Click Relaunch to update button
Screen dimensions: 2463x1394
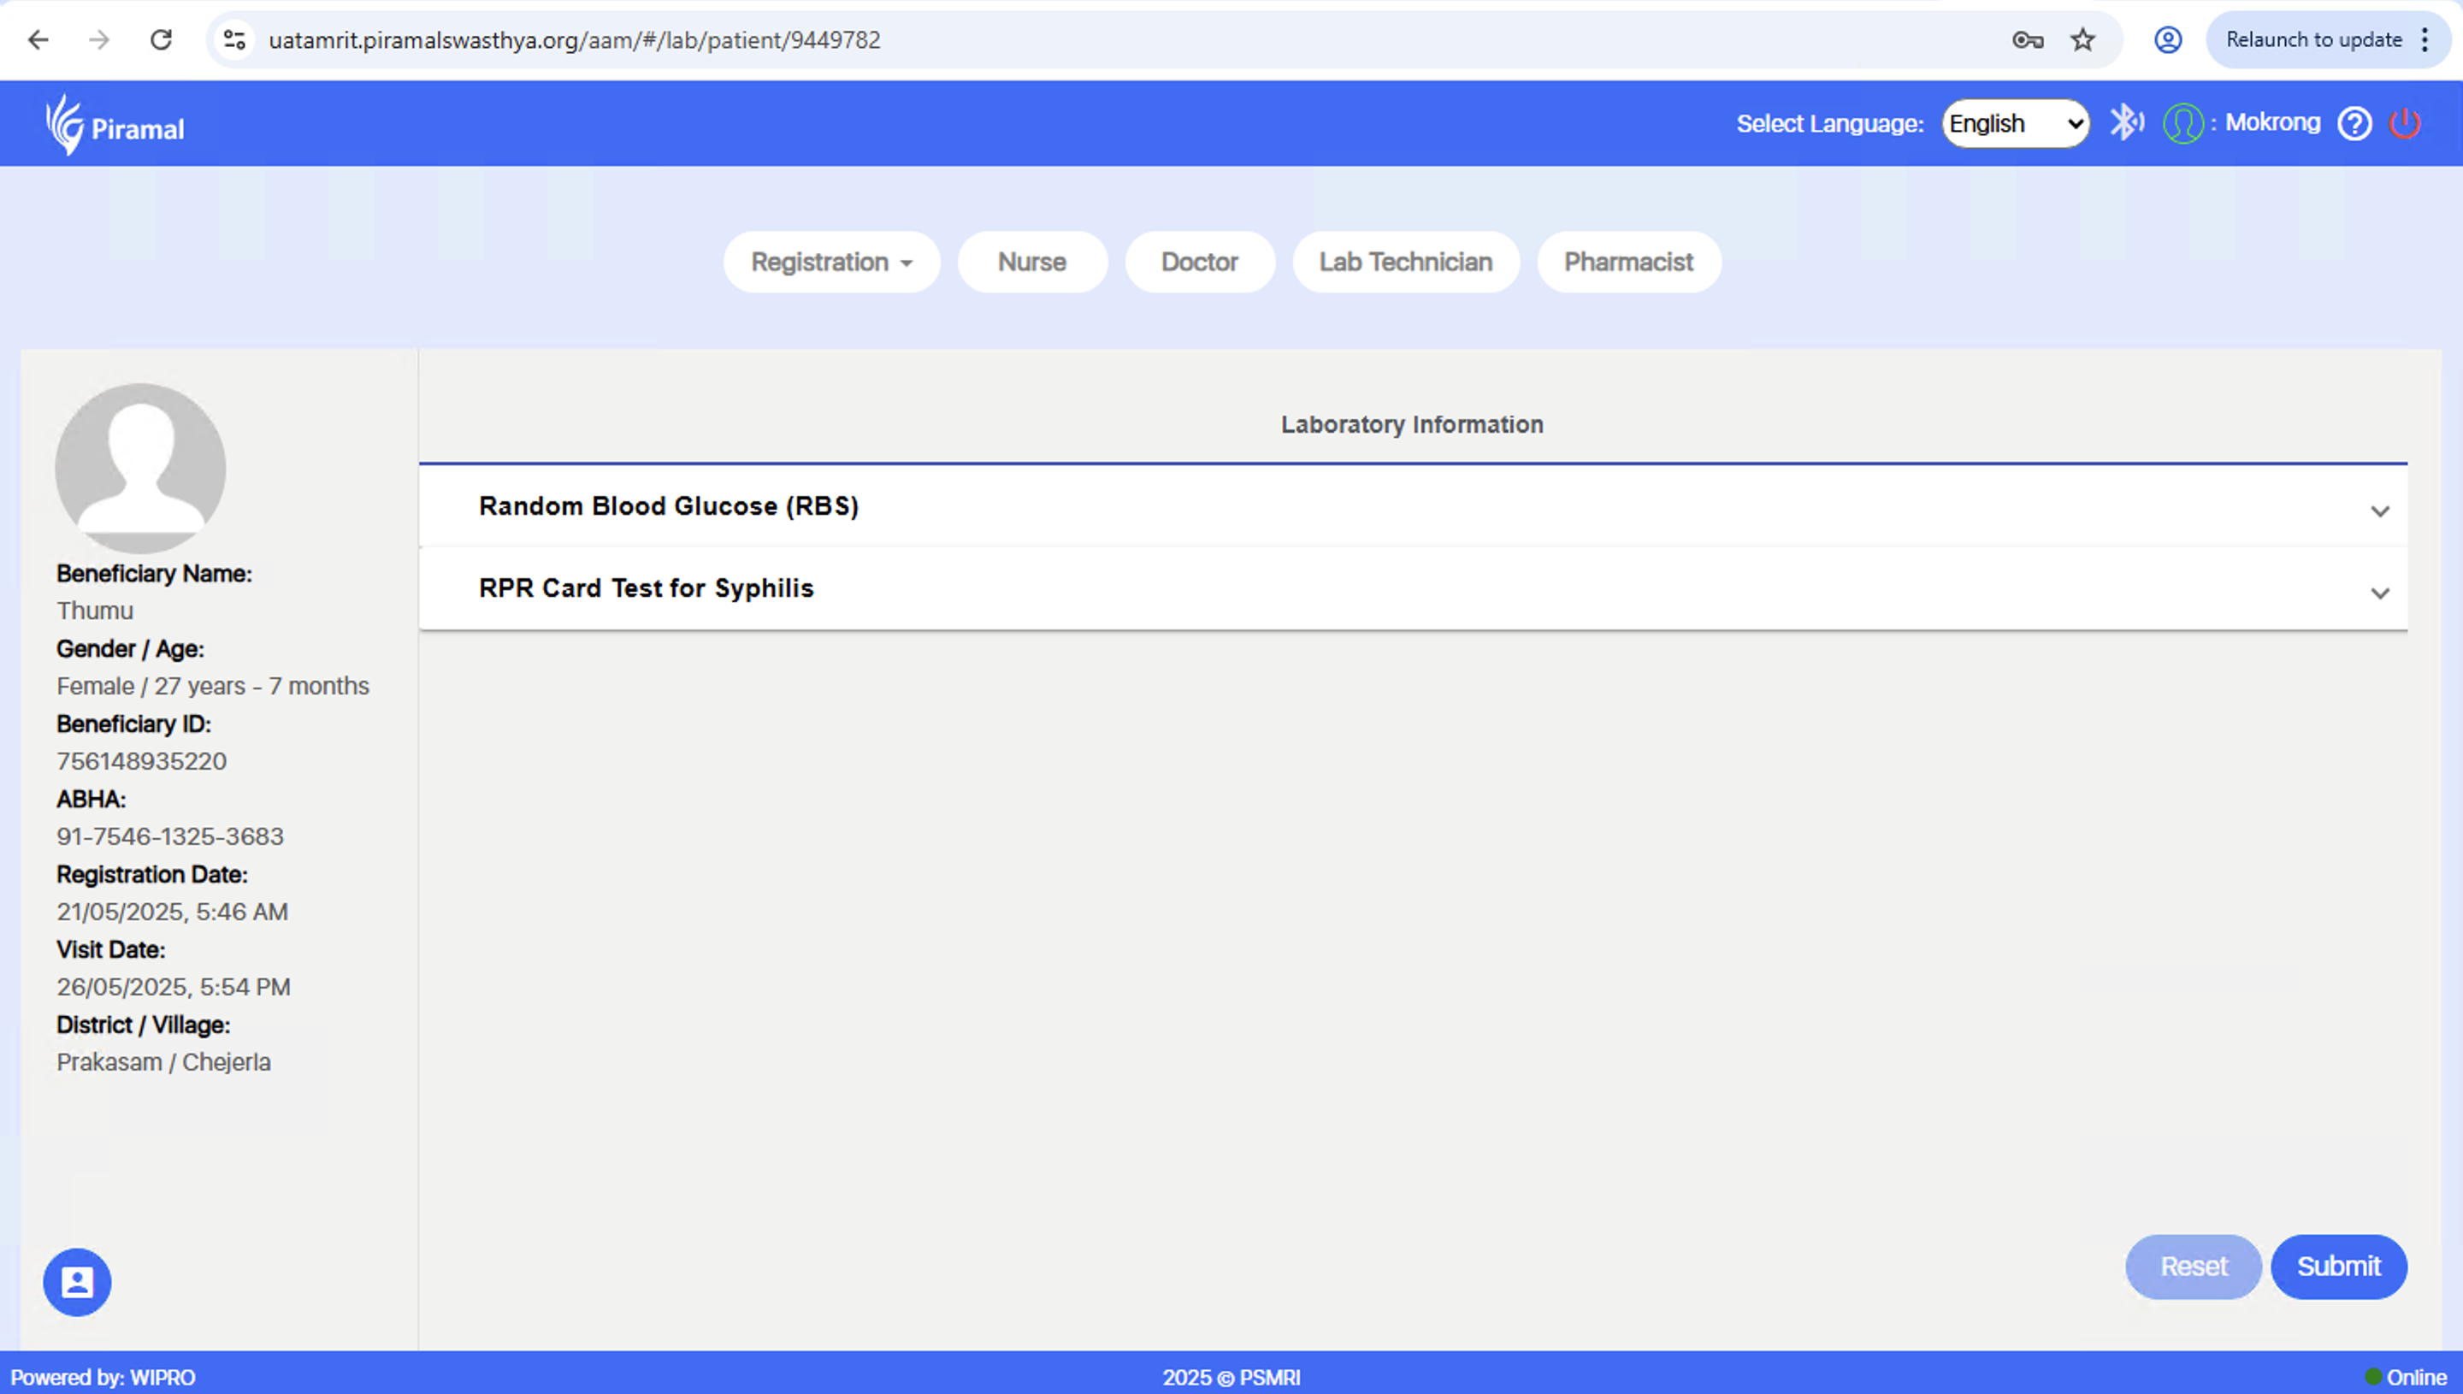(x=2313, y=40)
